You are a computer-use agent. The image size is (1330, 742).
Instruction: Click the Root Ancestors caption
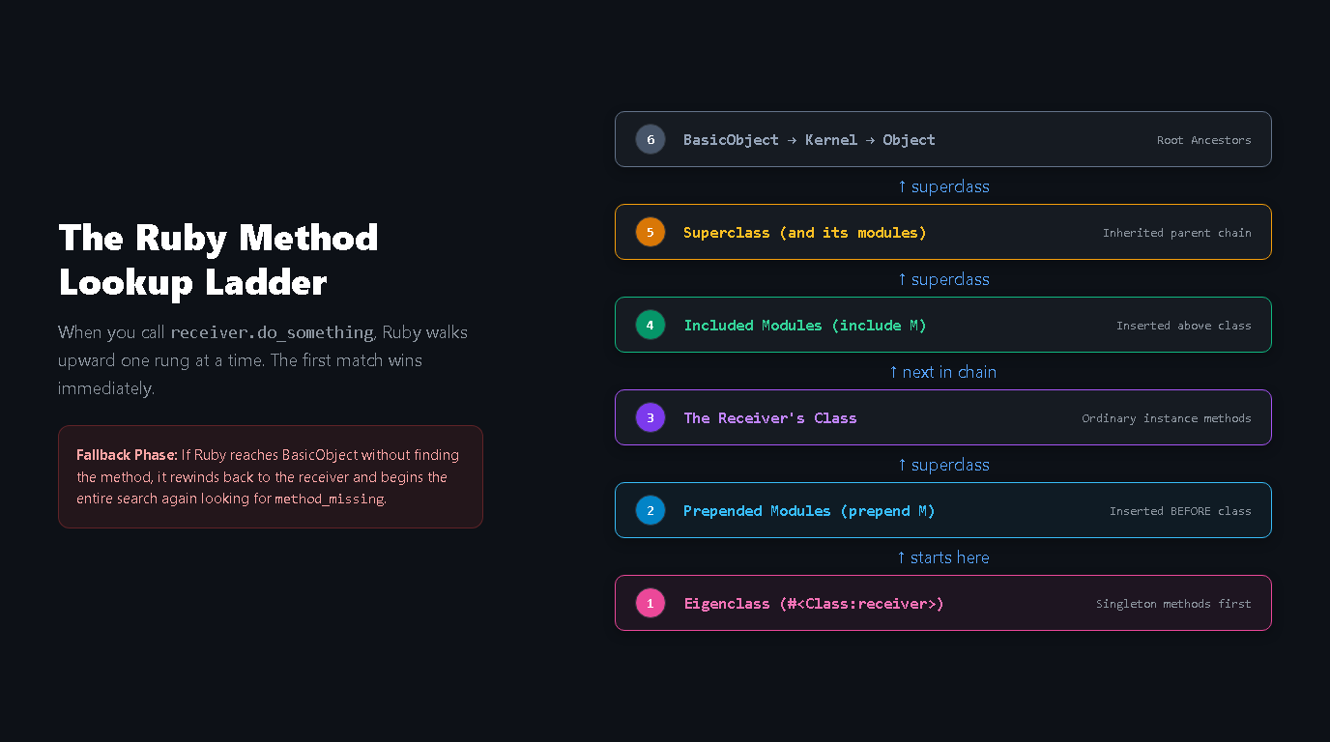1204,140
